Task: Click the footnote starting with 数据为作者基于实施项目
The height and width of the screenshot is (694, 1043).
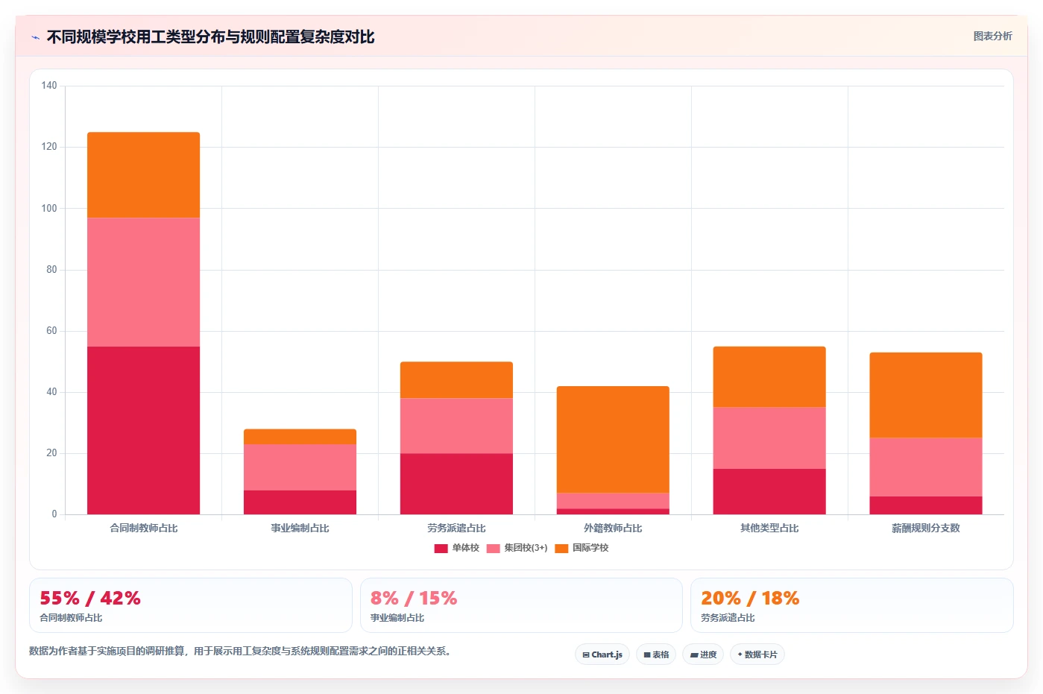Action: (x=241, y=651)
